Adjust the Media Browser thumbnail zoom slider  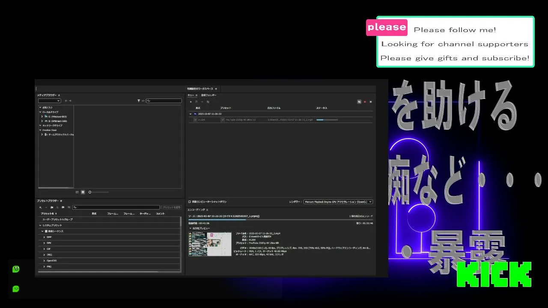98,192
